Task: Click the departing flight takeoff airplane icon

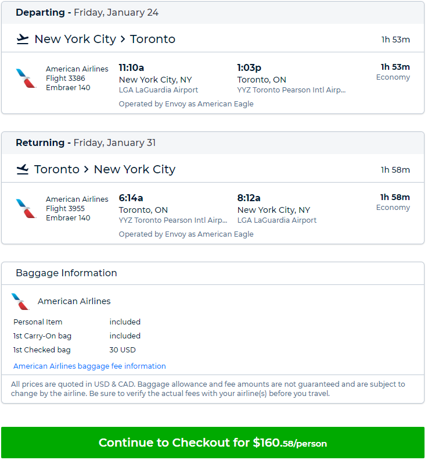Action: 23,39
